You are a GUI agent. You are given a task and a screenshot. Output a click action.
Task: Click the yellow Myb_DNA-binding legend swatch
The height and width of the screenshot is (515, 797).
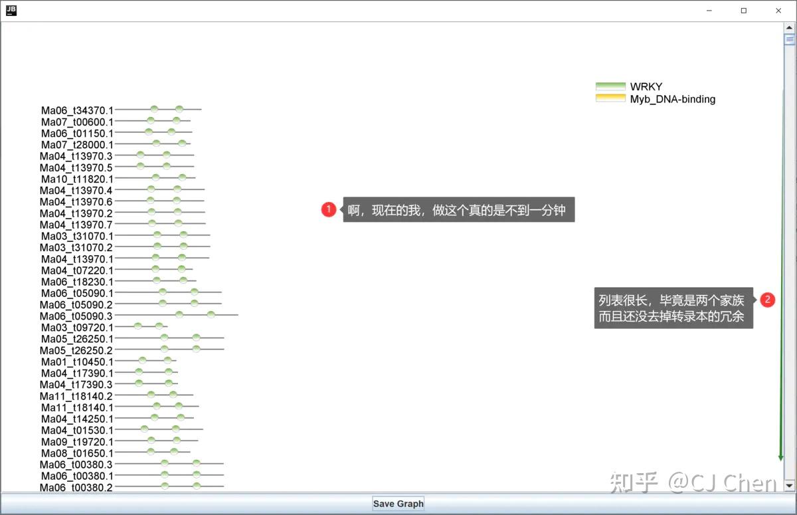[x=610, y=98]
